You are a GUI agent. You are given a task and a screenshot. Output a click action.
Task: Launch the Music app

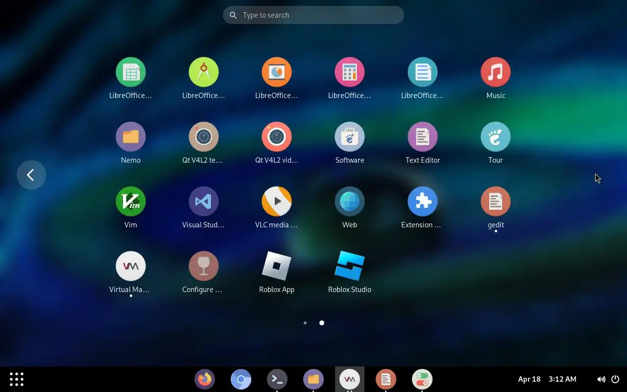point(496,72)
